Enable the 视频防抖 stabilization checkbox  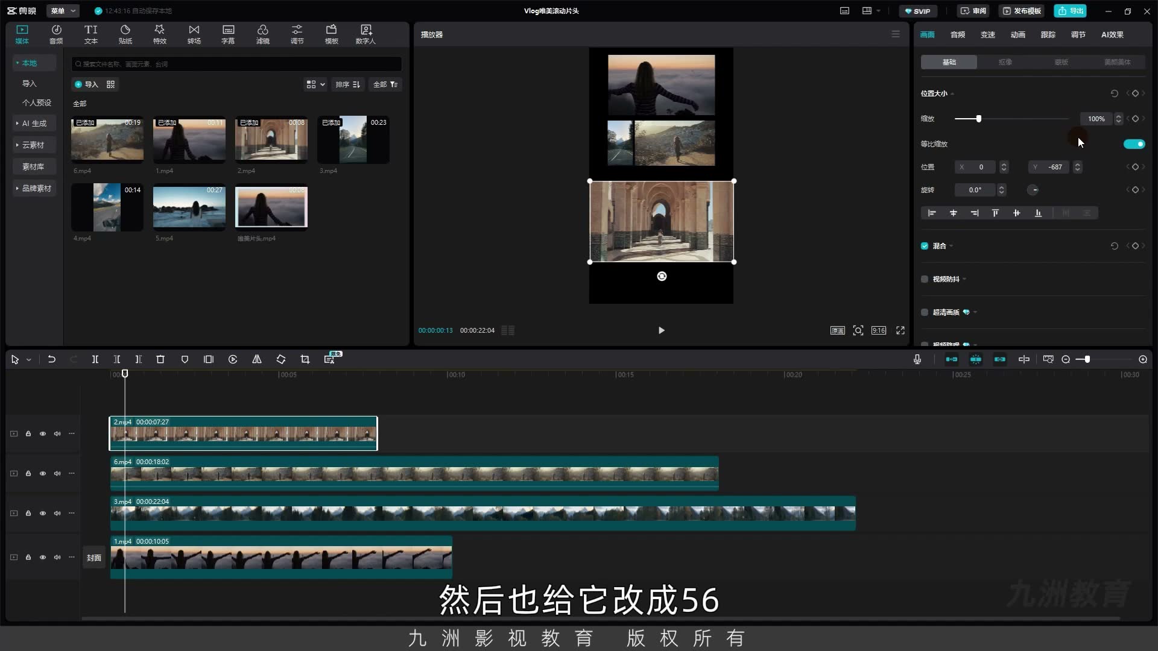pos(925,279)
